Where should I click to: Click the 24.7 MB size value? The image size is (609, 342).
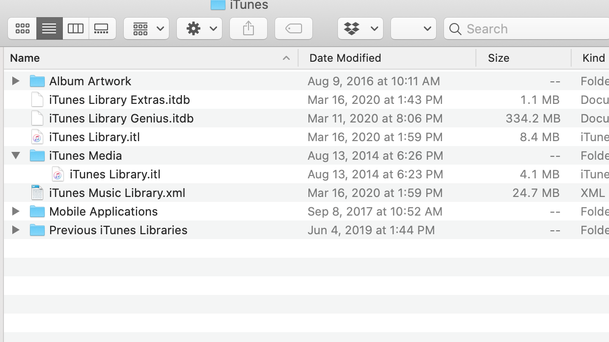point(536,193)
